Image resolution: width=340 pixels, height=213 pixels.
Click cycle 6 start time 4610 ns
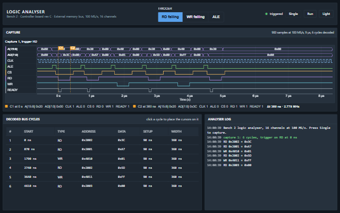(x=30, y=186)
